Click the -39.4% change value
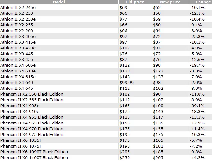The image size is (212, 161). tap(197, 106)
